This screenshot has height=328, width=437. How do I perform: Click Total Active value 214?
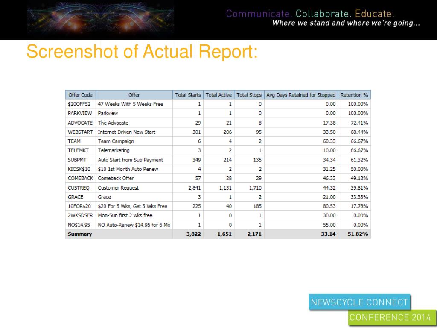pos(227,160)
